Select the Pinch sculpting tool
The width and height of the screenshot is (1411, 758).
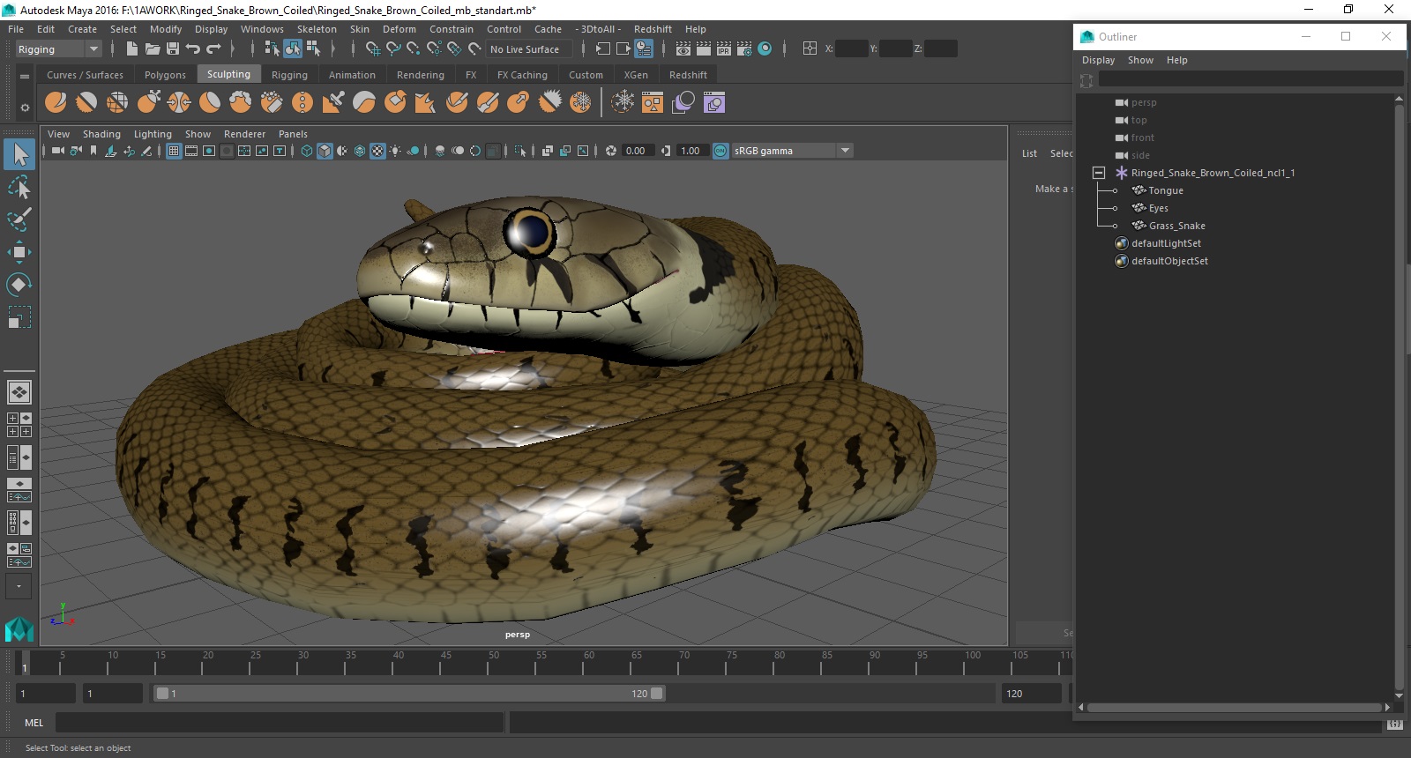click(179, 103)
